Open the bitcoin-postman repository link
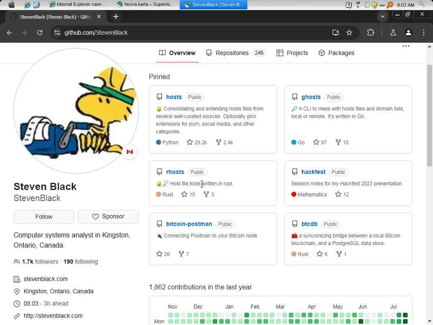Image resolution: width=433 pixels, height=325 pixels. pyautogui.click(x=189, y=224)
